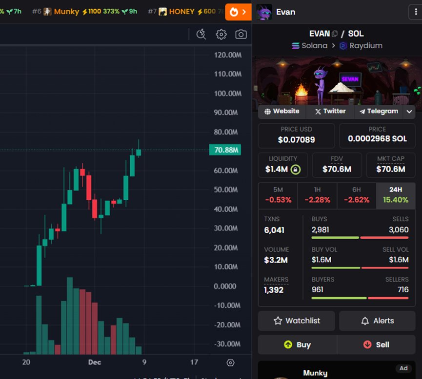422x379 pixels.
Task: Click the Evan token avatar
Action: [264, 12]
